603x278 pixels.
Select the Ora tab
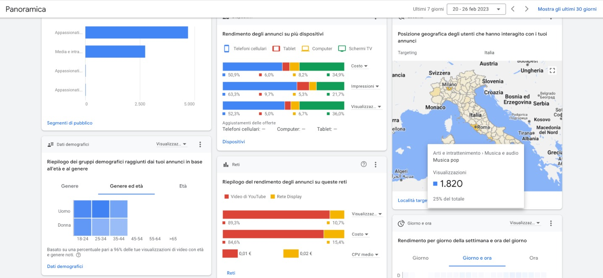click(x=533, y=258)
